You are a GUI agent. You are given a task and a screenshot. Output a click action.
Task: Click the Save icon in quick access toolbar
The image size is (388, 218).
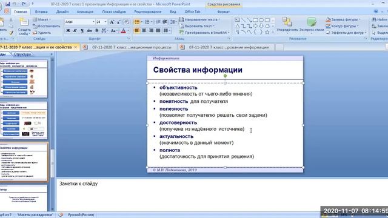coord(8,4)
